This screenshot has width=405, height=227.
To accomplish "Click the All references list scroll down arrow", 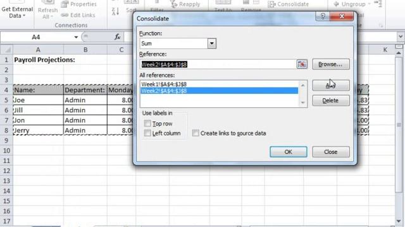I will (302, 103).
